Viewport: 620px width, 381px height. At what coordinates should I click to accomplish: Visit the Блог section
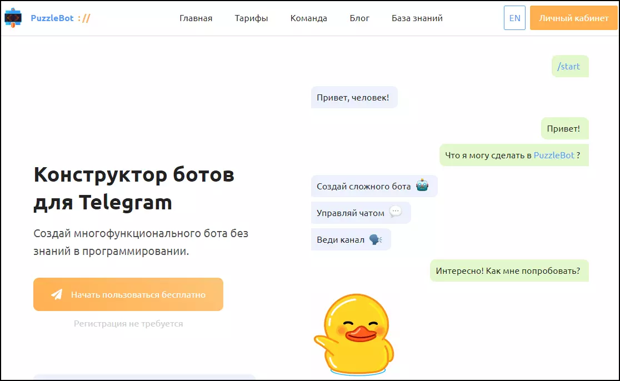359,18
